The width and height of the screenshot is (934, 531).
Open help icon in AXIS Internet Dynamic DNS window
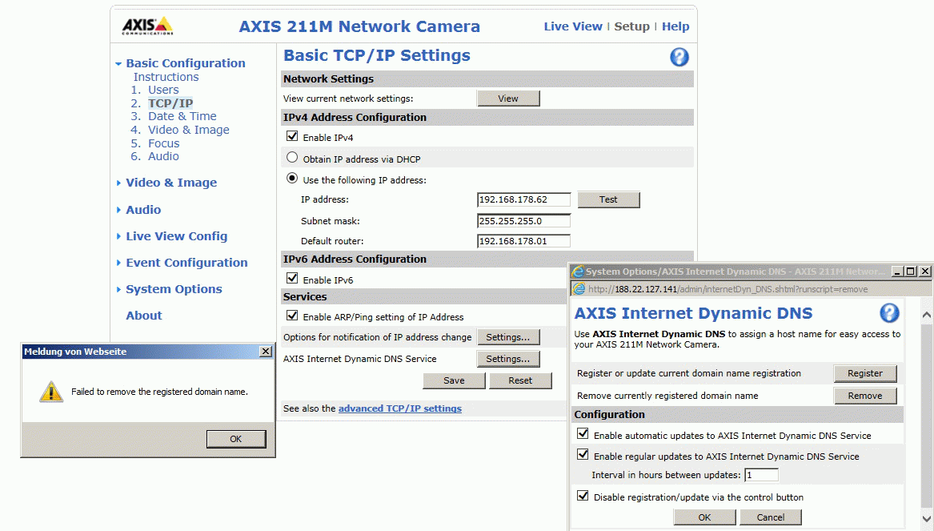(889, 313)
